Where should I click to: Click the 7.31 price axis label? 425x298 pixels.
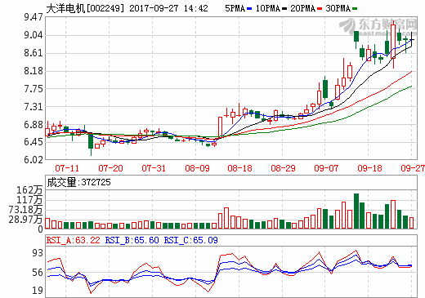(34, 107)
